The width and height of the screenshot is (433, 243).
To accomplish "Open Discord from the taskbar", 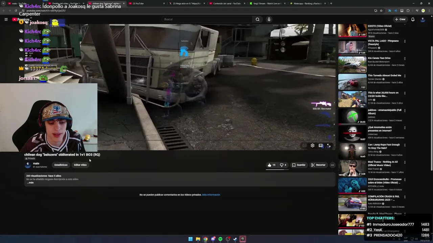I will point(213,239).
